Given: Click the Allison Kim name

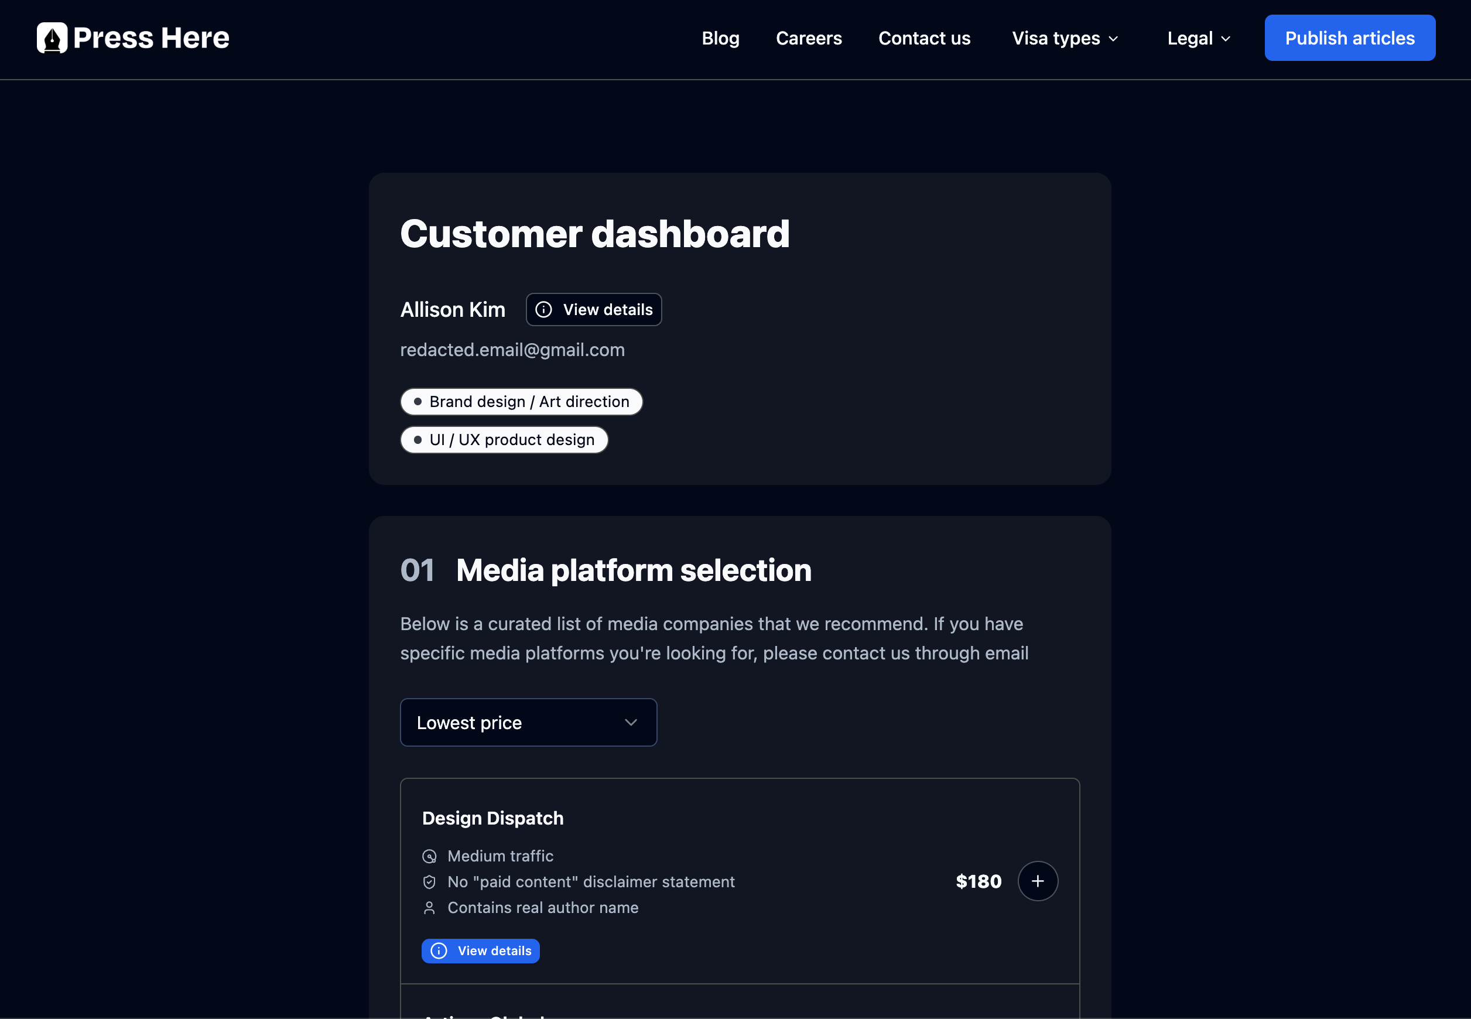Looking at the screenshot, I should tap(452, 310).
